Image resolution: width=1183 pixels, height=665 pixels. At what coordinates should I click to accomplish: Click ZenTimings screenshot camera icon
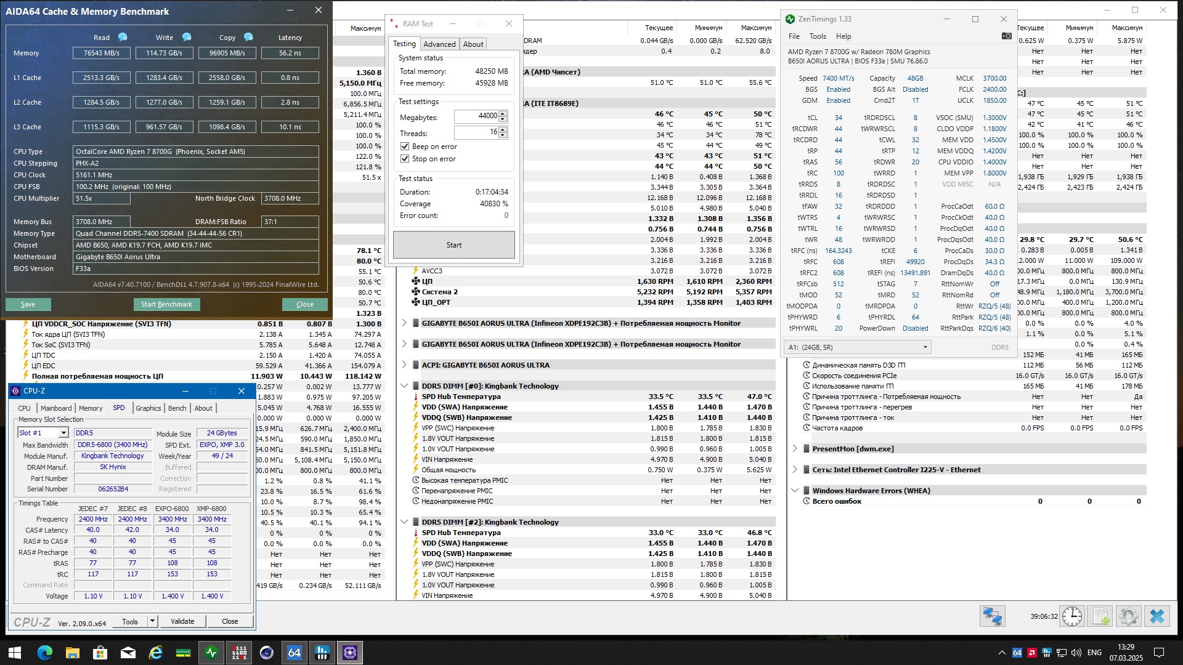pyautogui.click(x=1006, y=36)
